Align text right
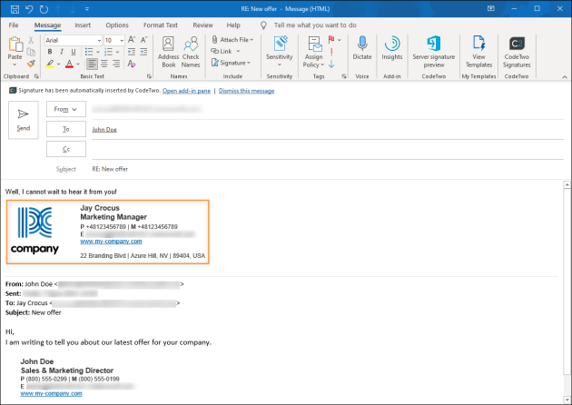572x405 pixels. (116, 64)
